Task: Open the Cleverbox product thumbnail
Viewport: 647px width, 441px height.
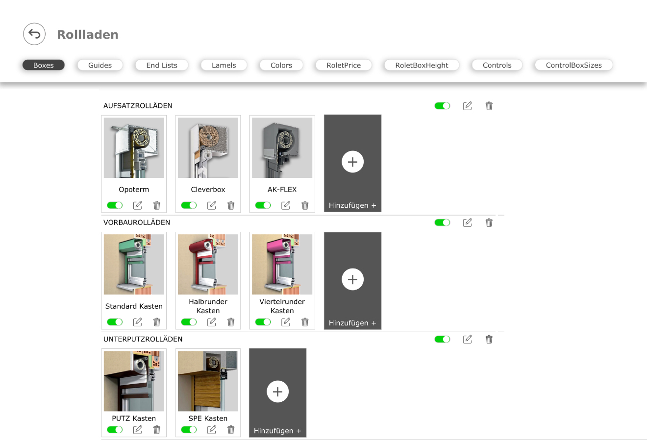Action: tap(208, 147)
